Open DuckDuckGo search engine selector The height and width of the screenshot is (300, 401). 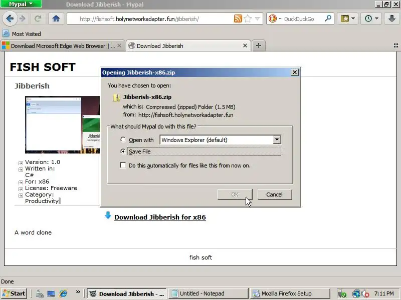pos(274,18)
